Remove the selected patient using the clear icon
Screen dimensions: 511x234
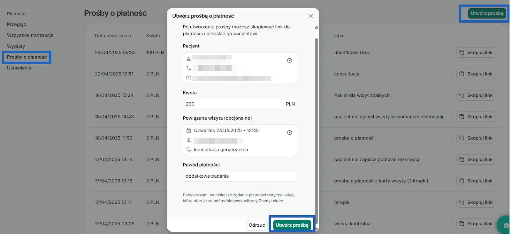(x=290, y=60)
